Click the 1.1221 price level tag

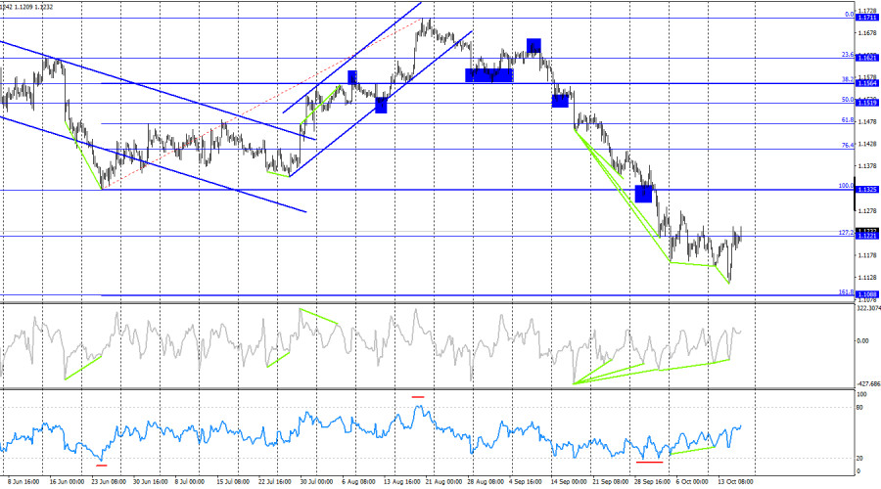point(867,236)
